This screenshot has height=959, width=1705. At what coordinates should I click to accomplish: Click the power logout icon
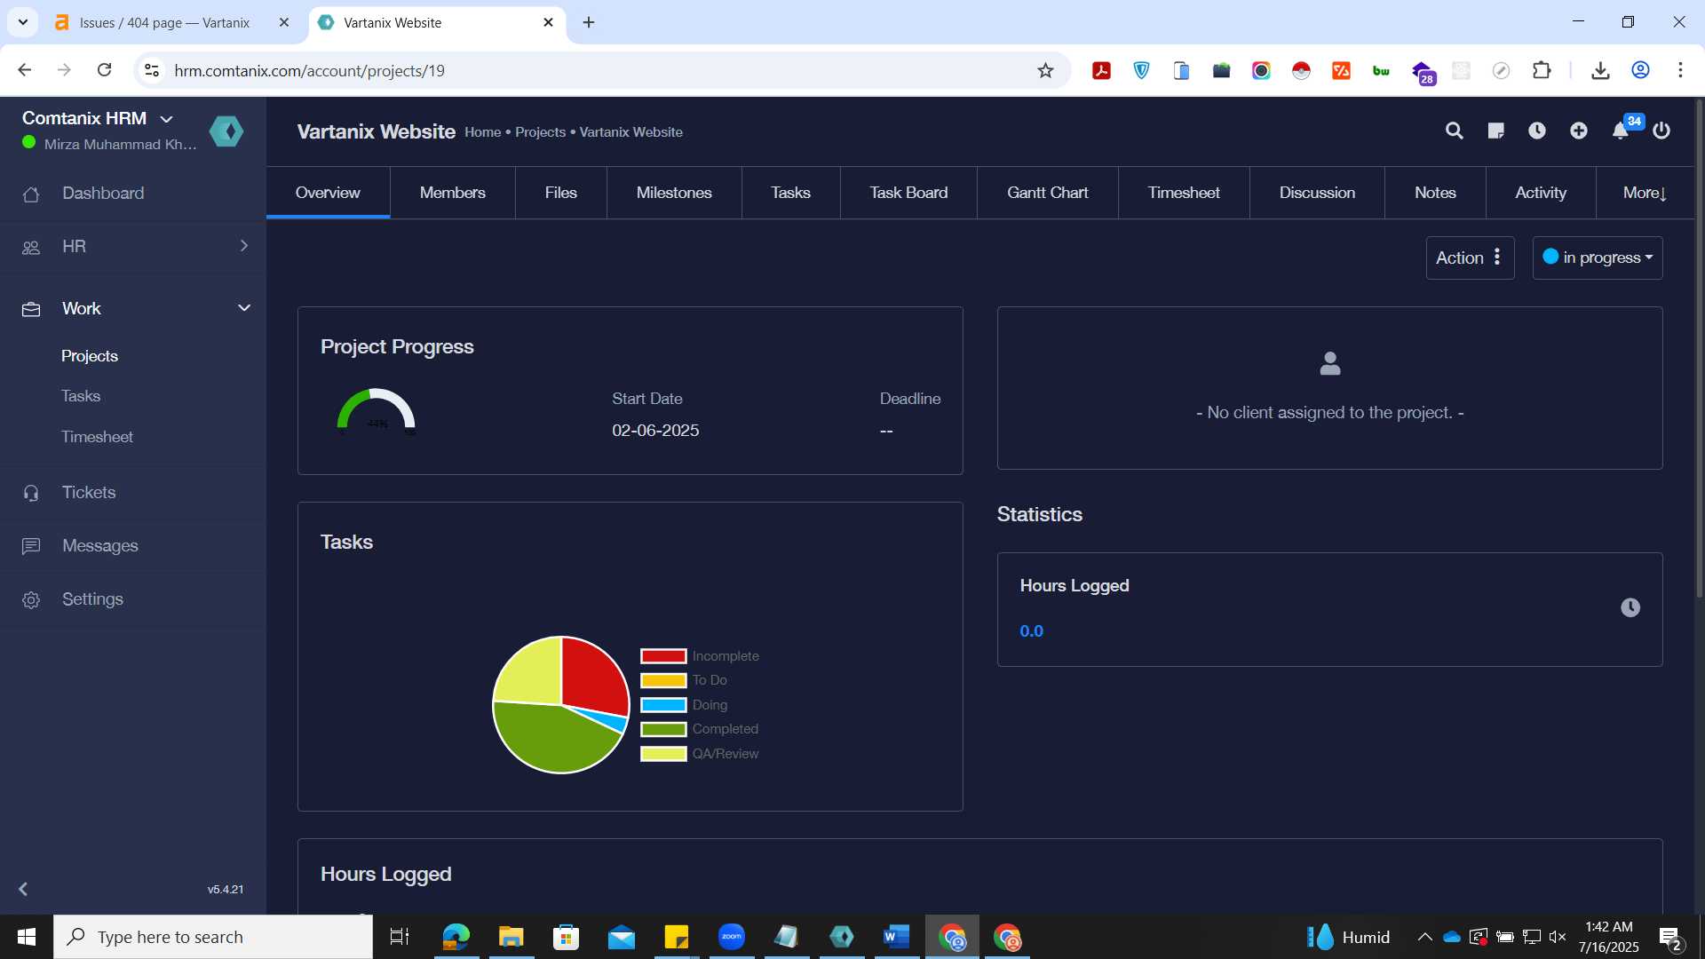click(x=1661, y=131)
